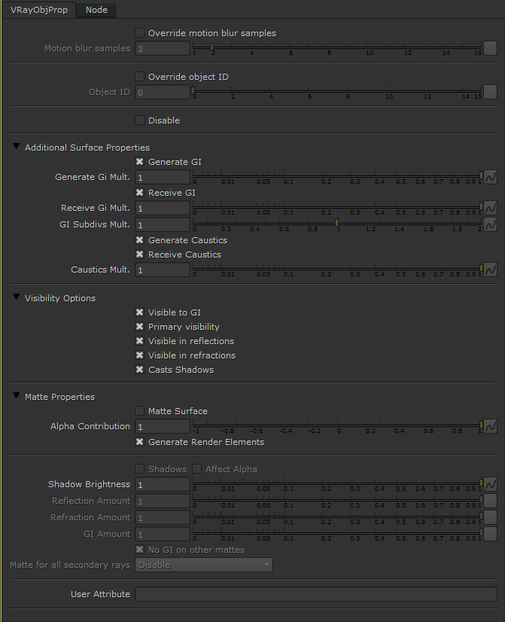Screen dimensions: 505x622
Task: Toggle No GI on other mattes
Action: (x=139, y=550)
